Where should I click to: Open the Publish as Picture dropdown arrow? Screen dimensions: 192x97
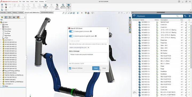pos(45,10)
